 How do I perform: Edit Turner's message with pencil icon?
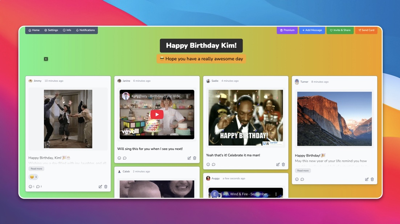pyautogui.click(x=367, y=179)
